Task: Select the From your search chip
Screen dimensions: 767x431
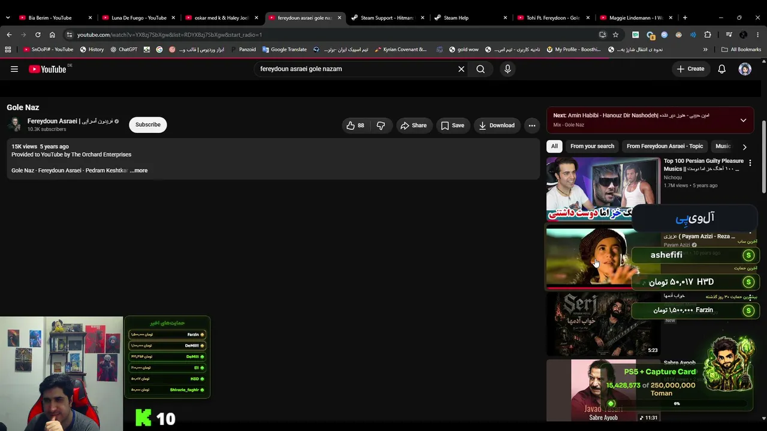Action: [592, 146]
